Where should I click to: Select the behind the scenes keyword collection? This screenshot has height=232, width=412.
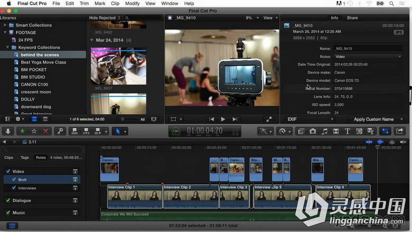coord(43,54)
